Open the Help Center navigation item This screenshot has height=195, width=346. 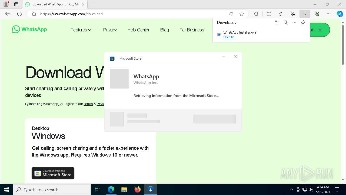(138, 30)
